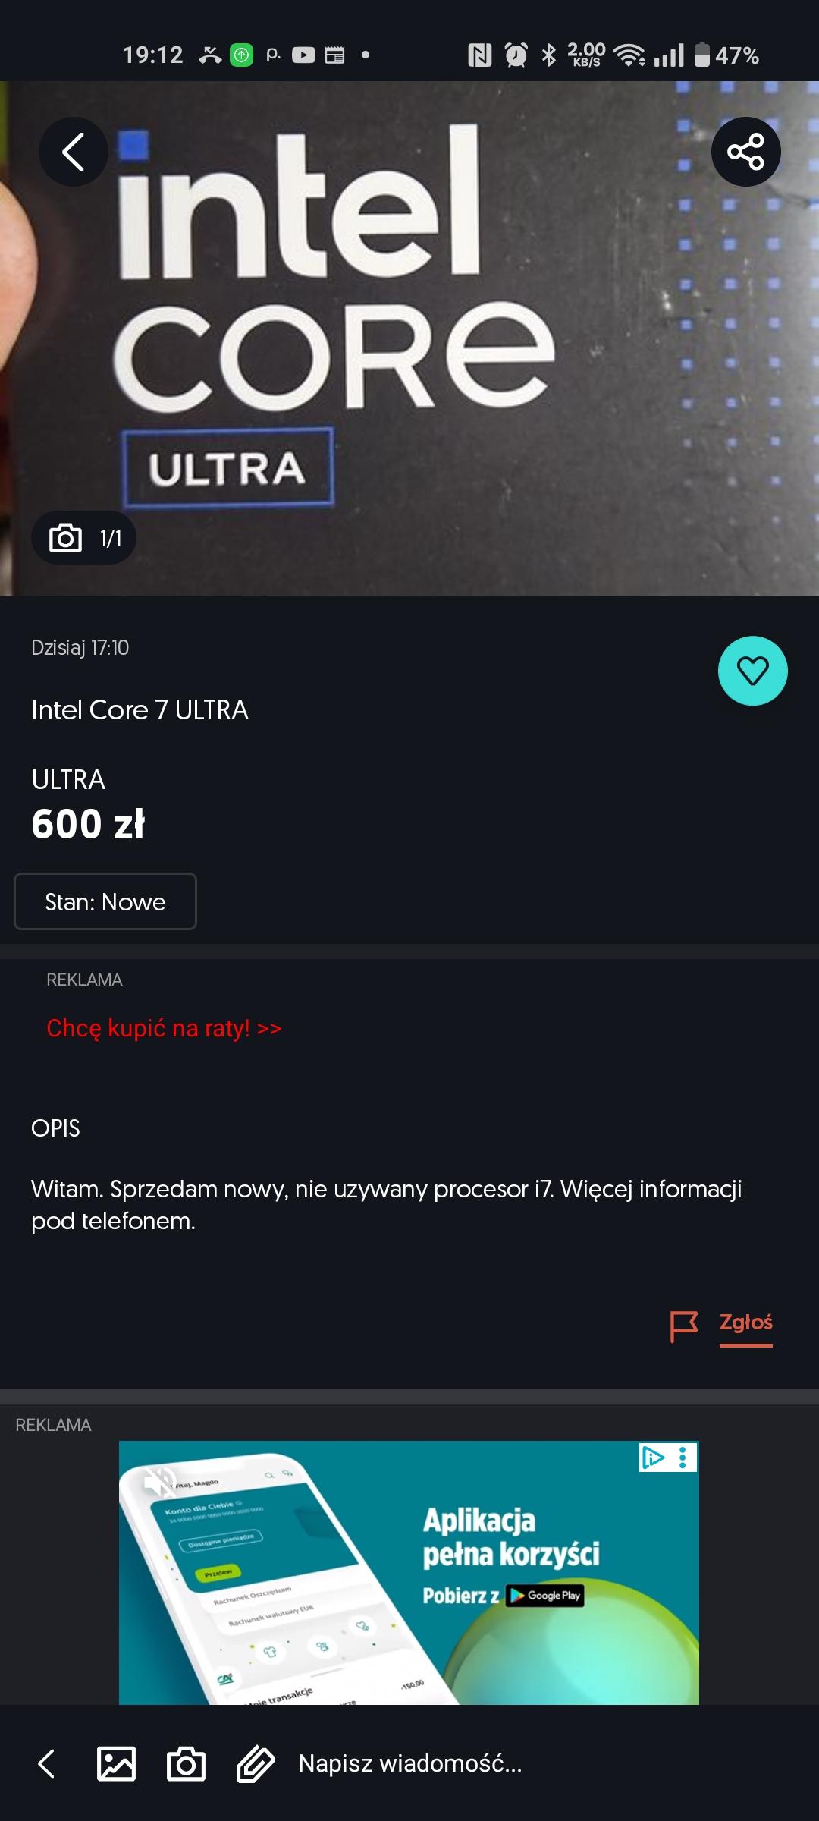Tap the battery 47% status indicator
819x1821 pixels.
tap(726, 55)
